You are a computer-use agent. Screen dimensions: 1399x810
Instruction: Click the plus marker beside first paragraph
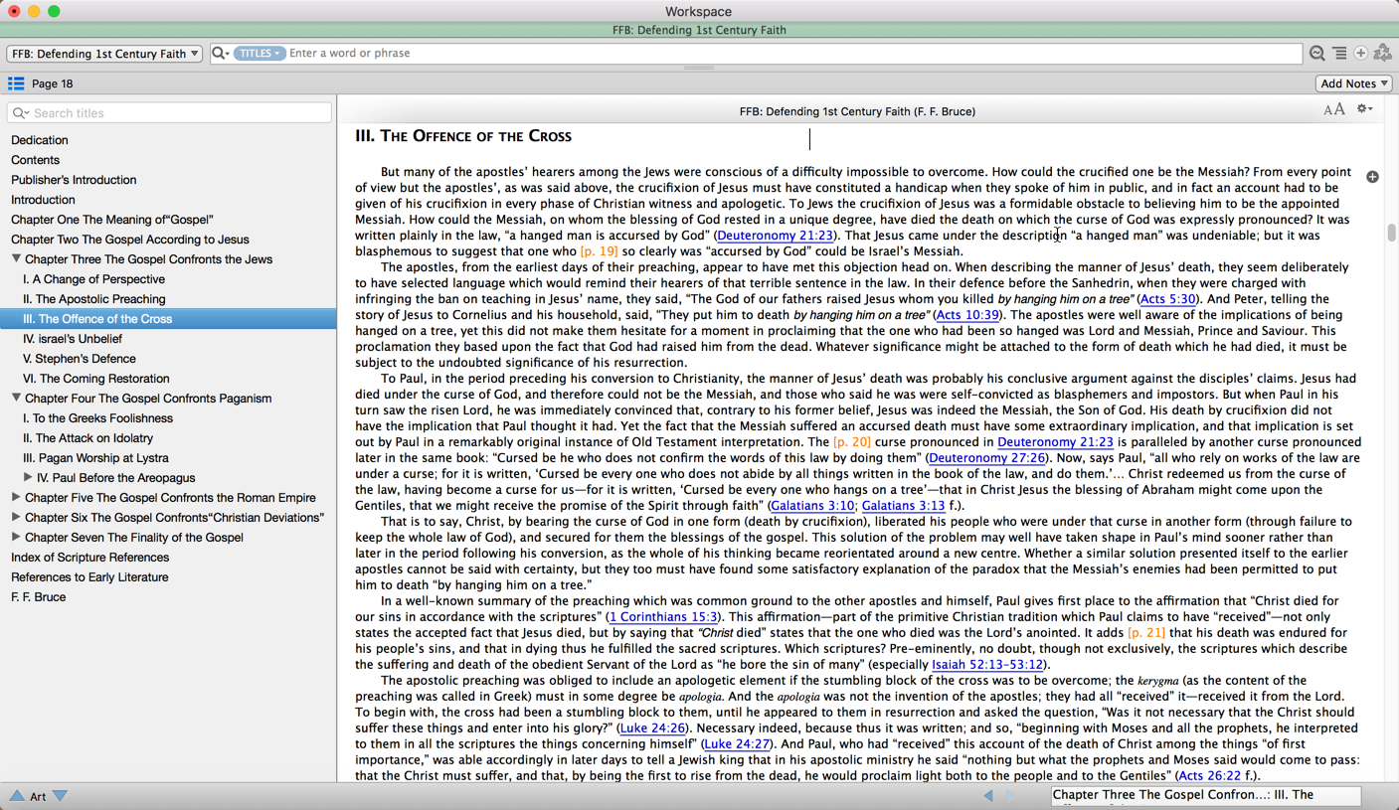[x=1372, y=177]
